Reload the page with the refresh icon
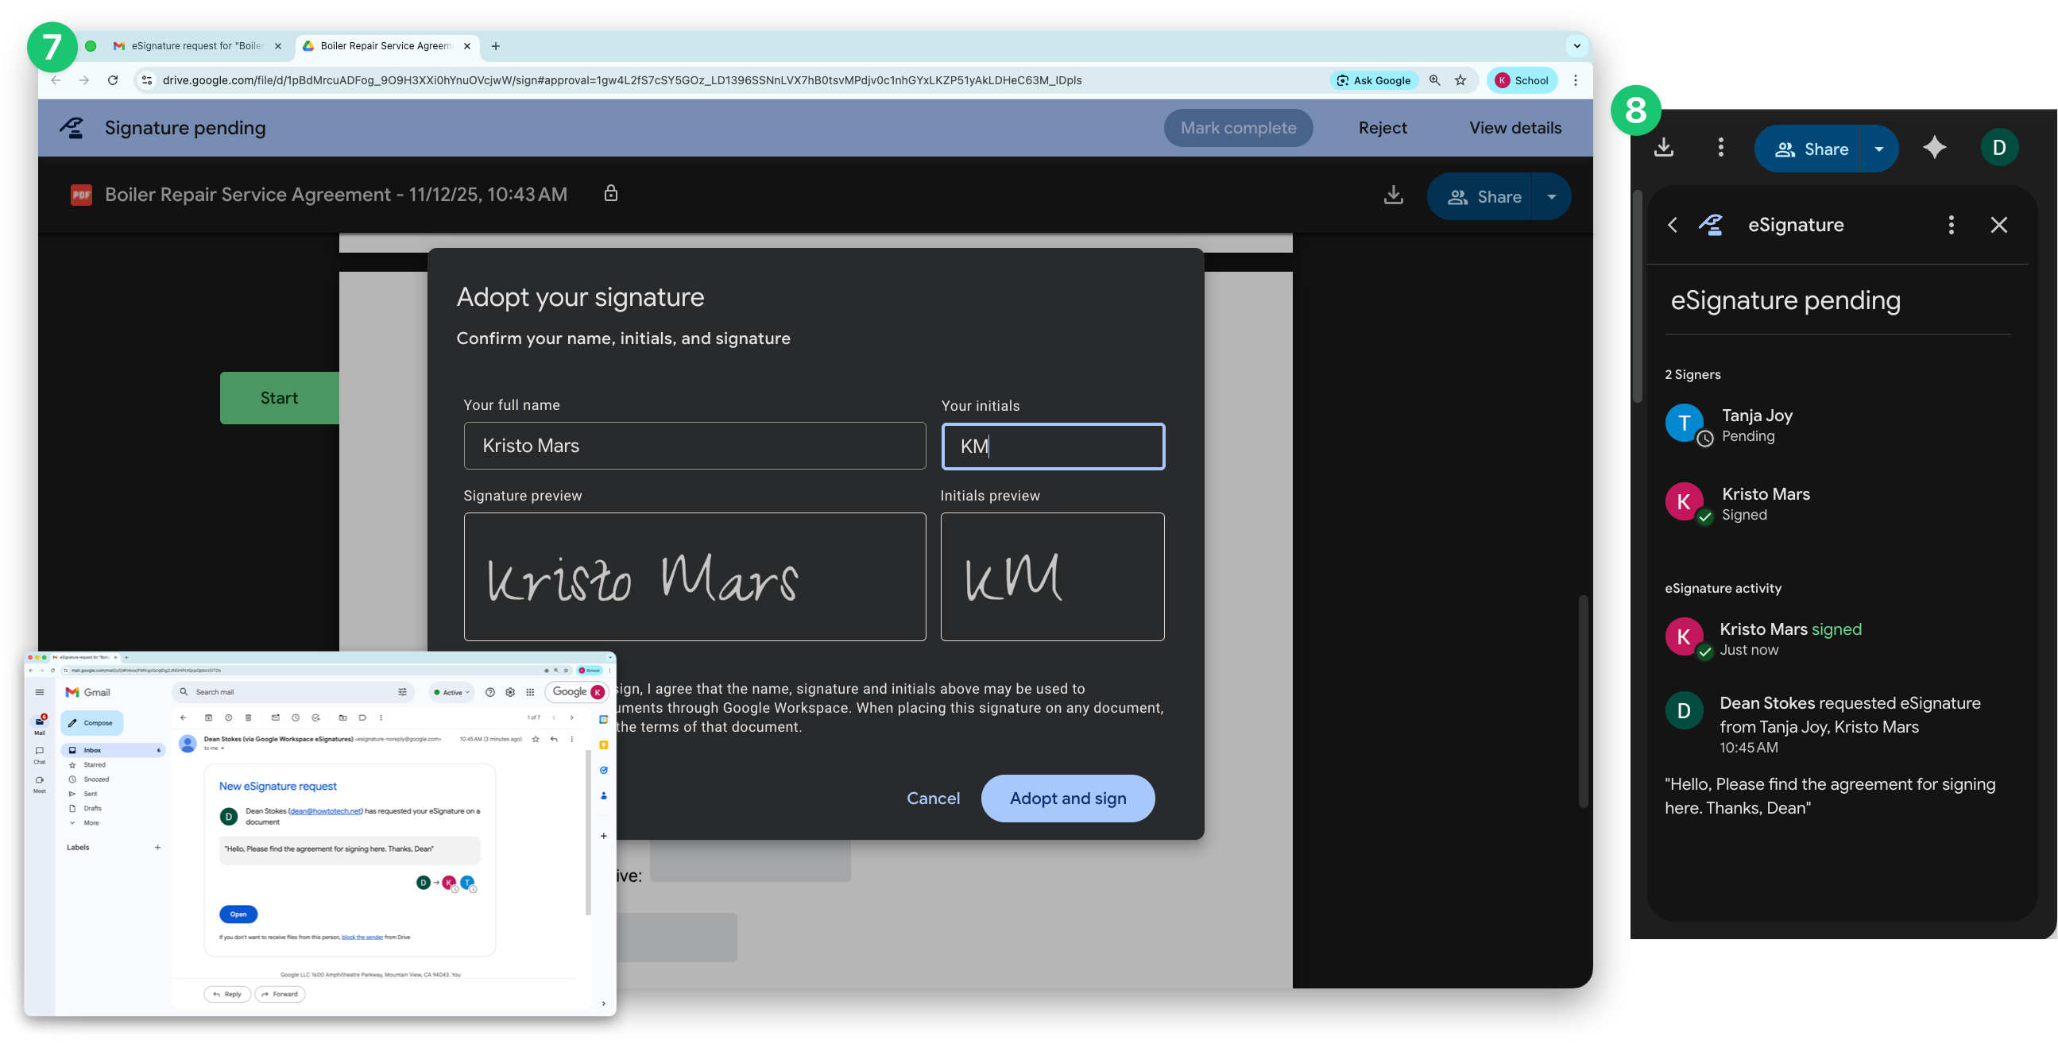2058x1048 pixels. point(113,80)
